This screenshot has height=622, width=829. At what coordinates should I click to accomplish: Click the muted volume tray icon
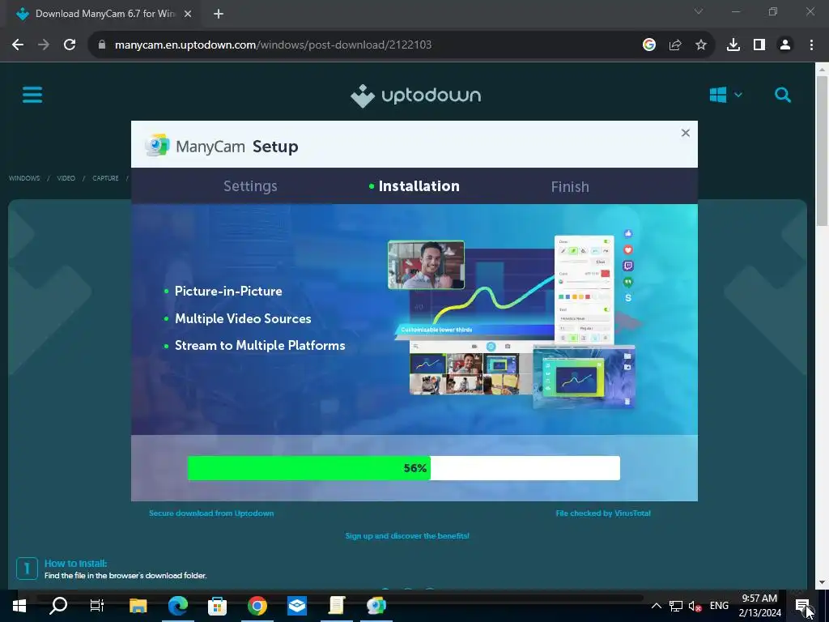coord(695,606)
